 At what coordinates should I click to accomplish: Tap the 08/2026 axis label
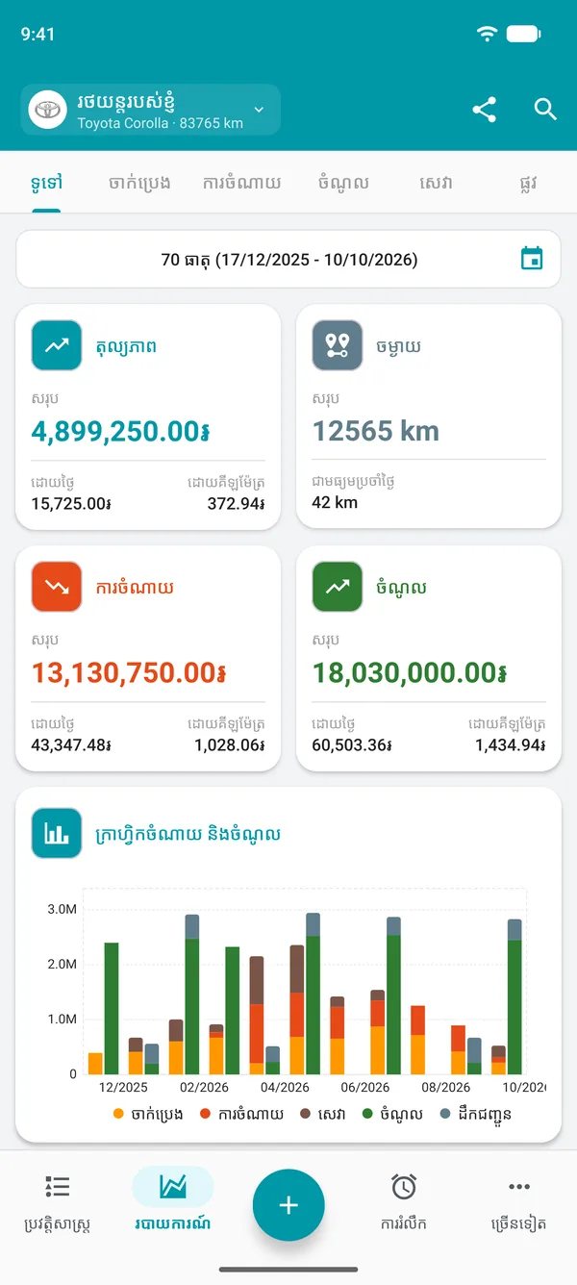[446, 1087]
